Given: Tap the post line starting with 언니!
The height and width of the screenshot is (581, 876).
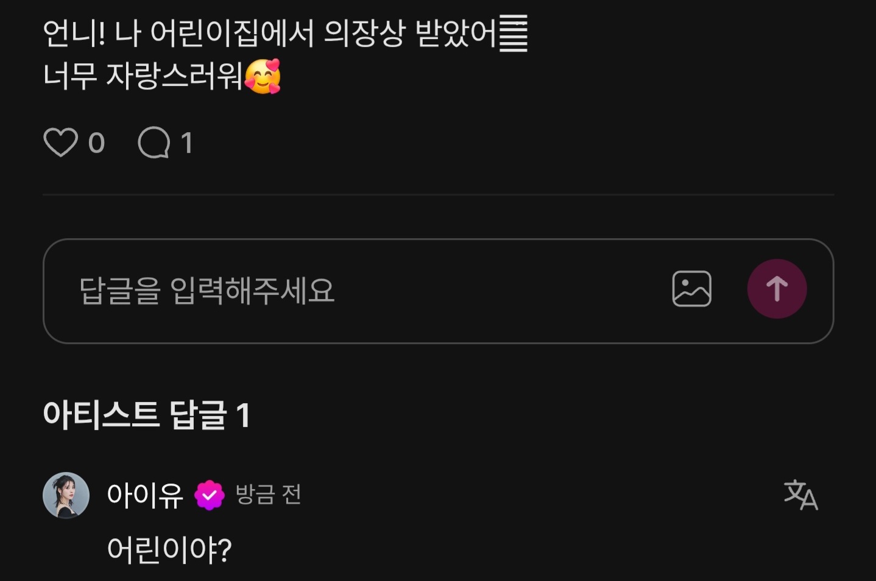Looking at the screenshot, I should [x=285, y=34].
